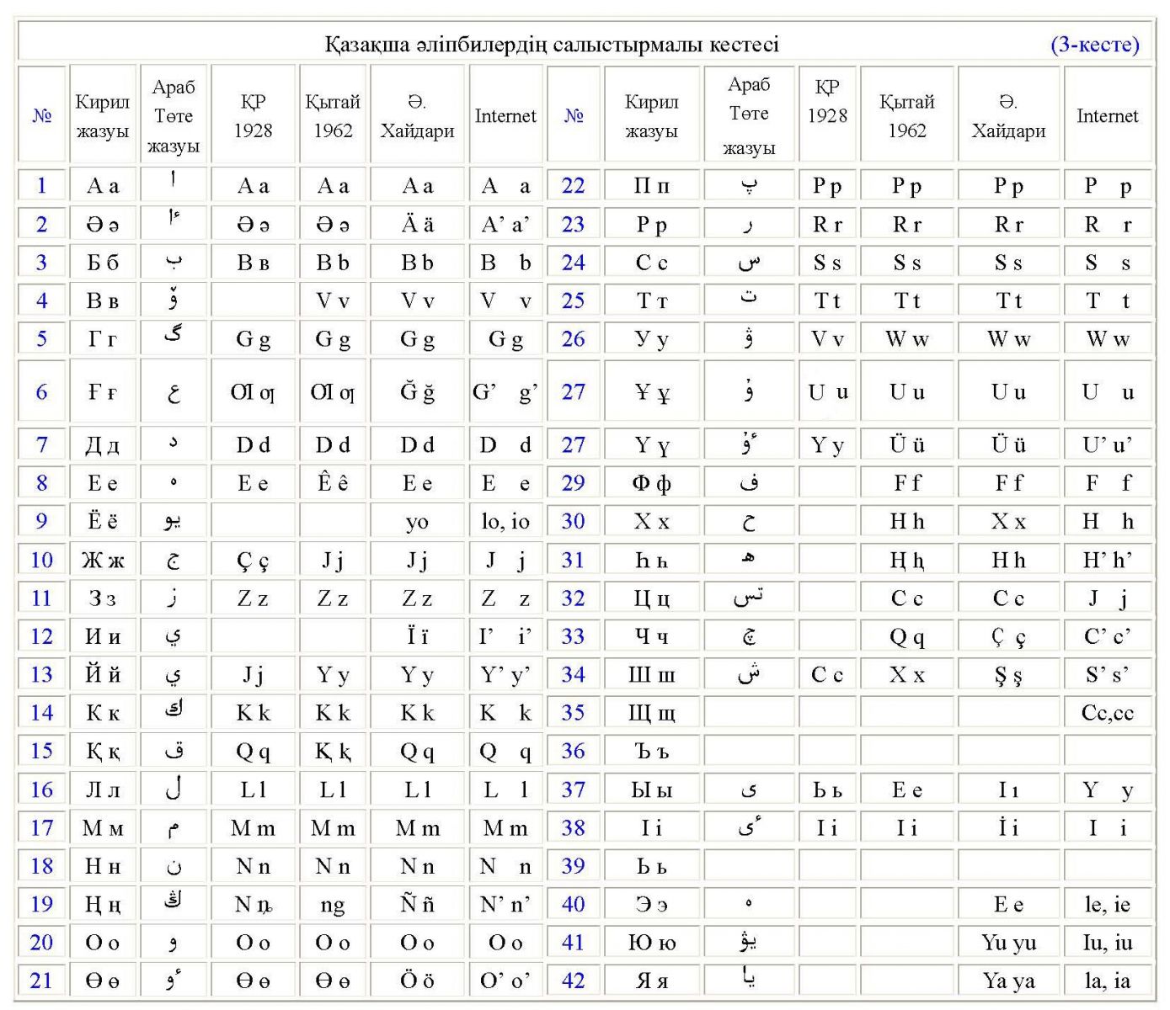Click the "ng" cell in the Қытай 1962 column
This screenshot has height=1010, width=1170.
click(x=333, y=905)
